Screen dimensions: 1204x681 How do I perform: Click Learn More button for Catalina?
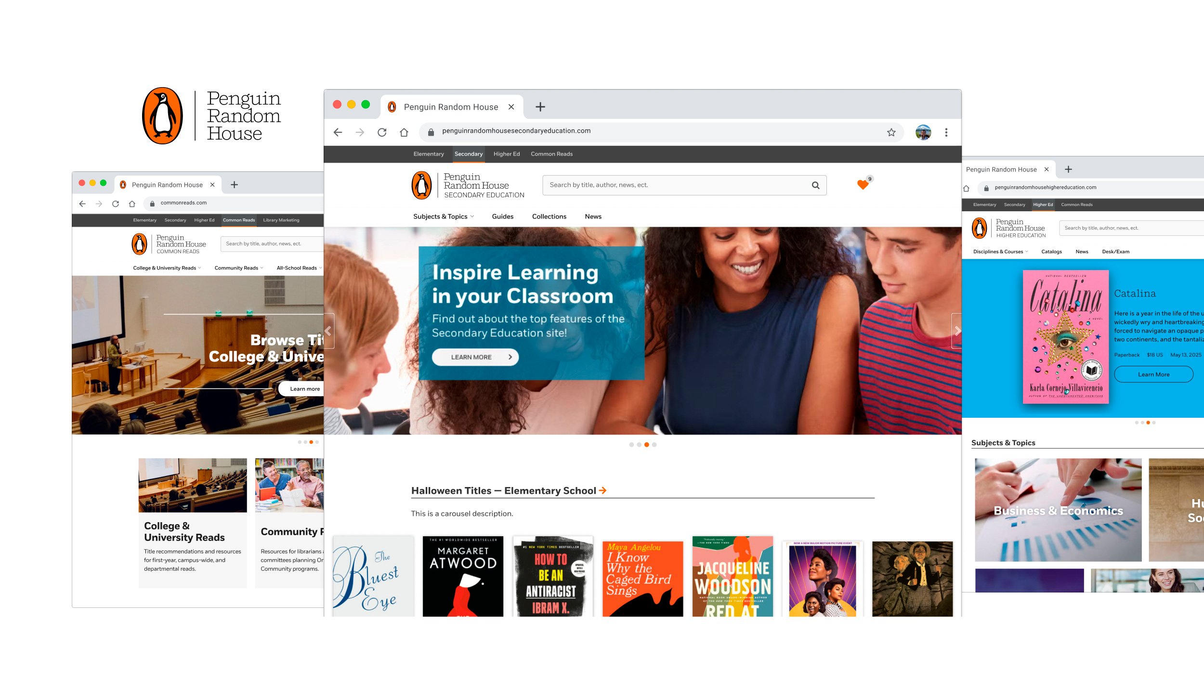click(1154, 374)
